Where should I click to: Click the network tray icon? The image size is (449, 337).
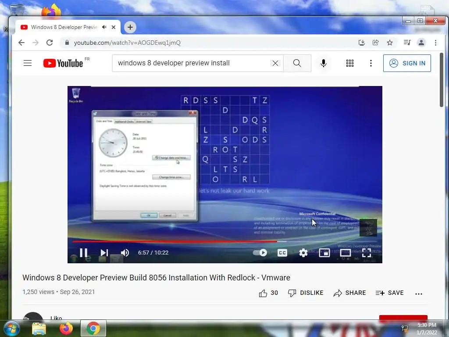(405, 328)
